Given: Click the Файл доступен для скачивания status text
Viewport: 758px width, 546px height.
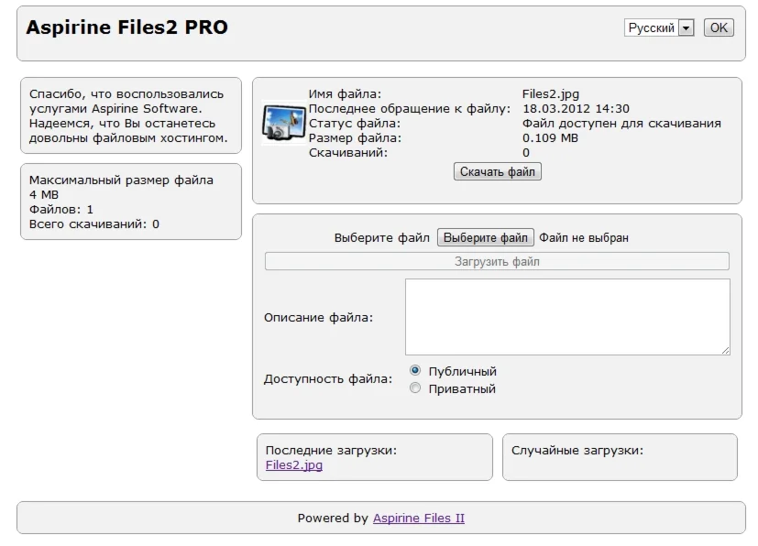Looking at the screenshot, I should click(x=621, y=123).
